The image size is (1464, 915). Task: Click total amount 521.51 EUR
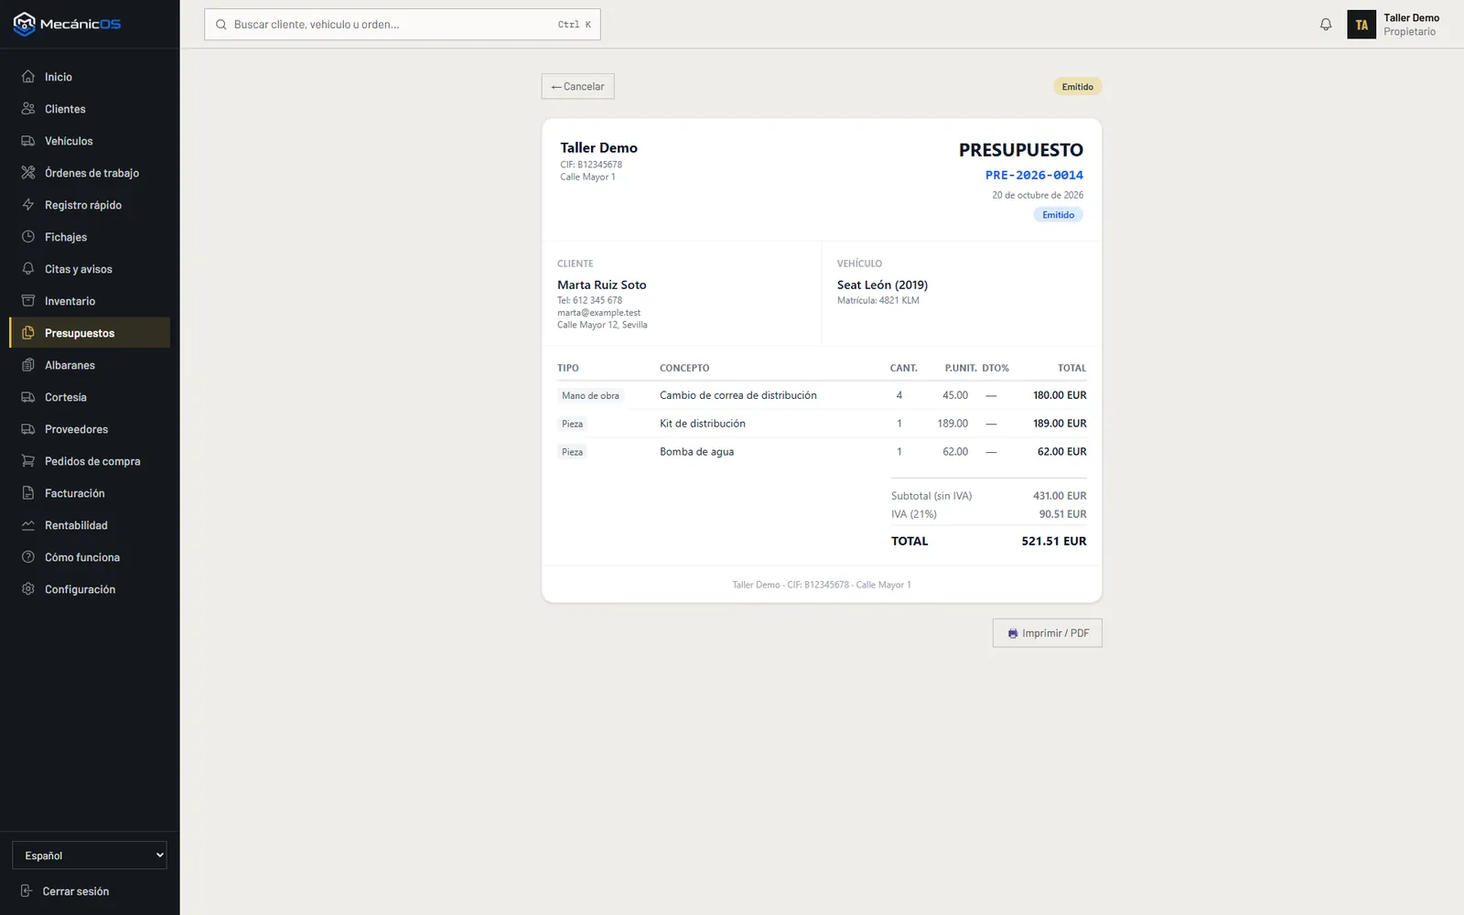[x=1054, y=541]
